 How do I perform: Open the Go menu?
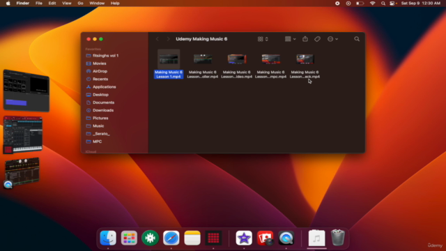tap(81, 3)
